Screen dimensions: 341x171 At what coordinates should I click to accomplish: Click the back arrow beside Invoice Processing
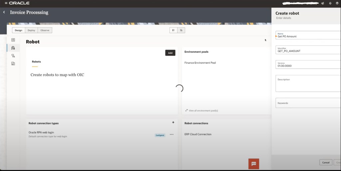4,12
